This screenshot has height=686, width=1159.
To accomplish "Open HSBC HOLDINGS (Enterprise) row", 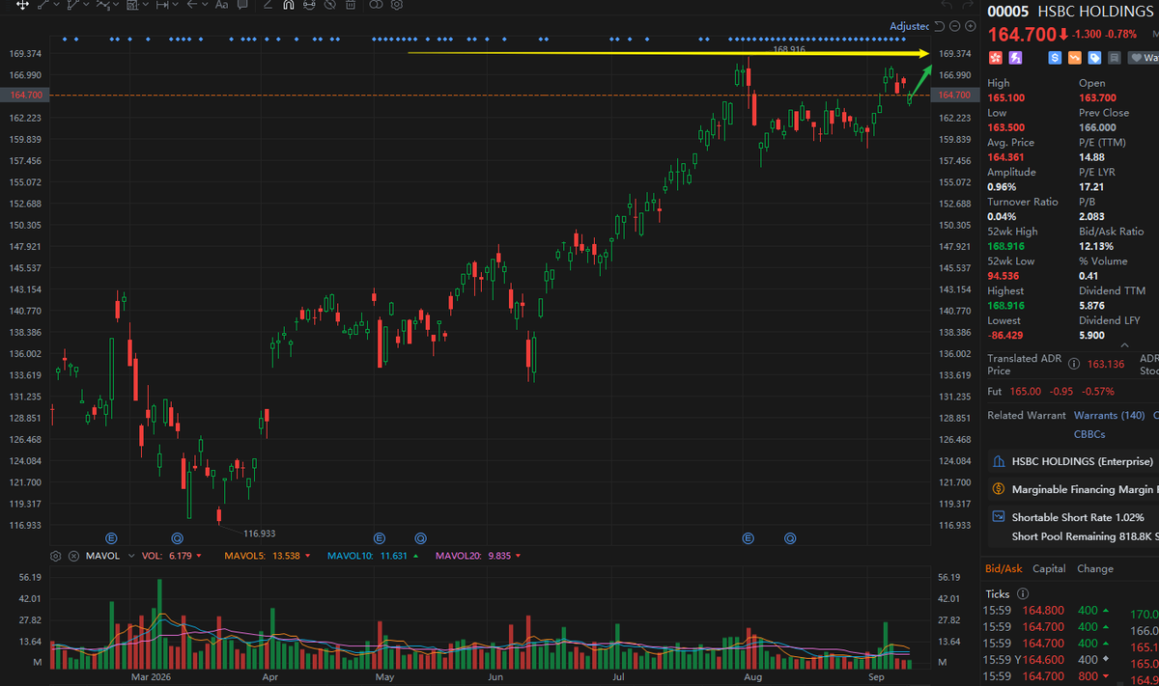I will 1075,461.
